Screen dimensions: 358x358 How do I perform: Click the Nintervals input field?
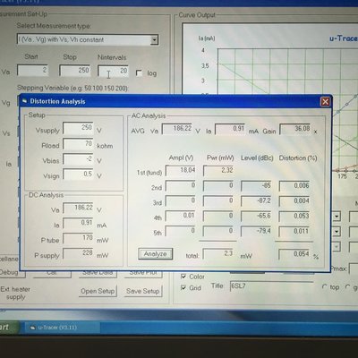click(114, 71)
